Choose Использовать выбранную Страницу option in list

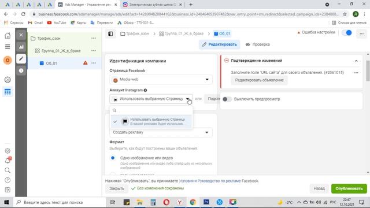[151, 121]
